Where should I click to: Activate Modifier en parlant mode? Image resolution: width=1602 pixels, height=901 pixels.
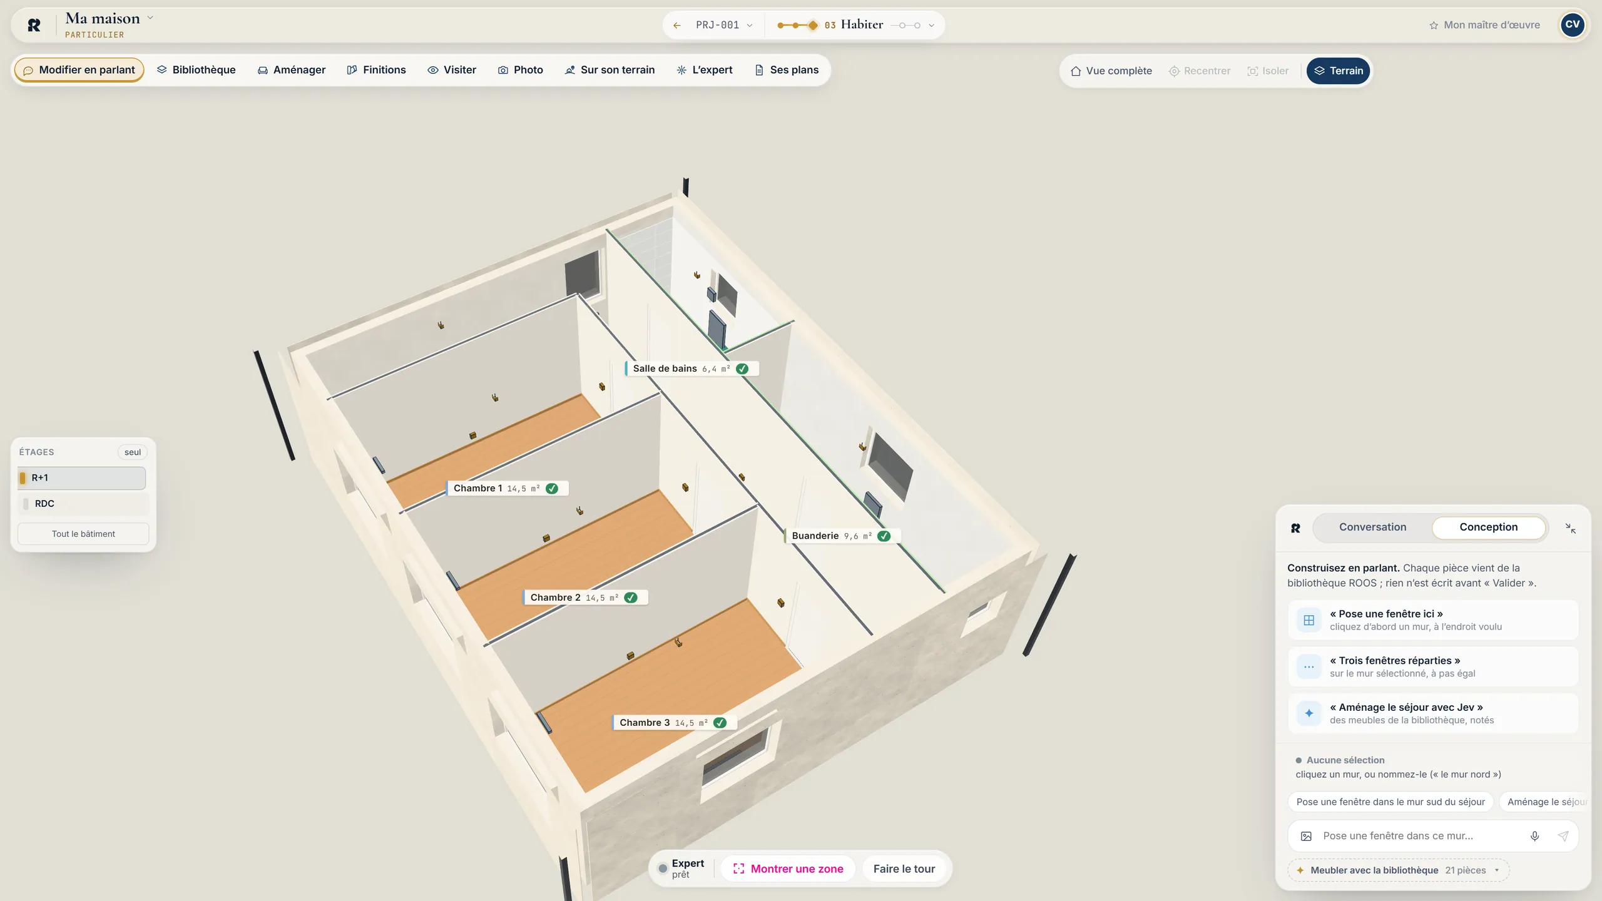pyautogui.click(x=79, y=70)
